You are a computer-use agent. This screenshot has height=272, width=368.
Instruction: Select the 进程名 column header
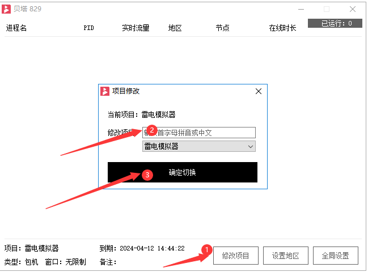tap(16, 28)
